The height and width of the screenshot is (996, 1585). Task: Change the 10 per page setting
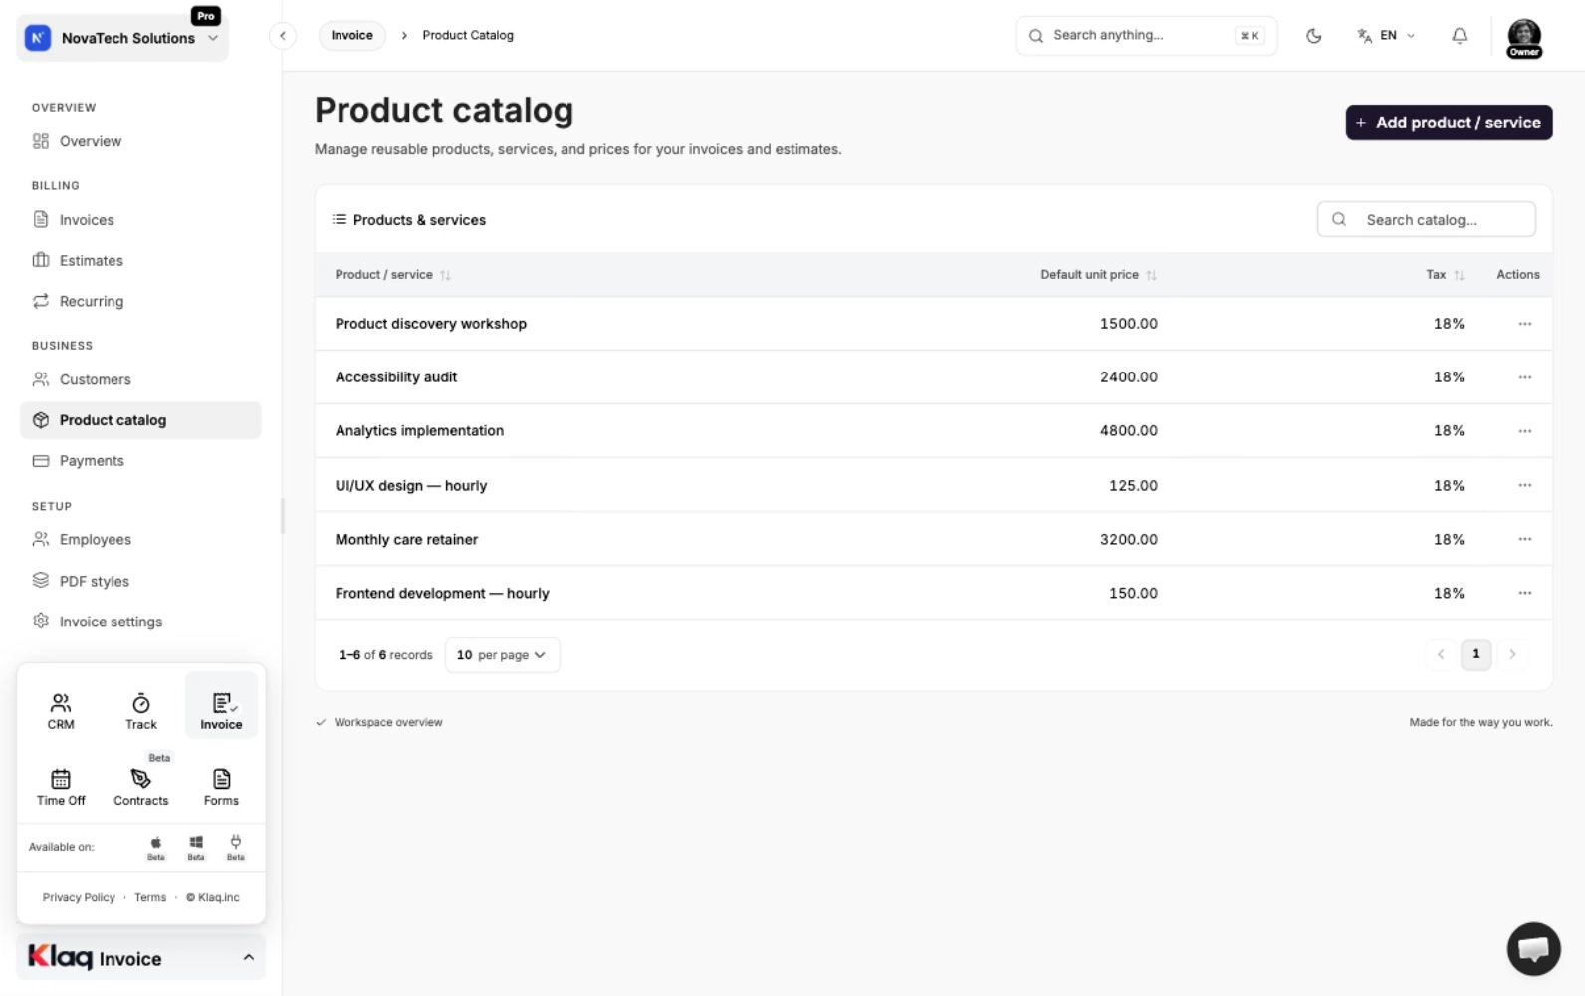click(x=502, y=655)
